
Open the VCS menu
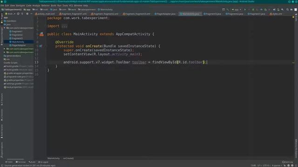[x=71, y=6]
